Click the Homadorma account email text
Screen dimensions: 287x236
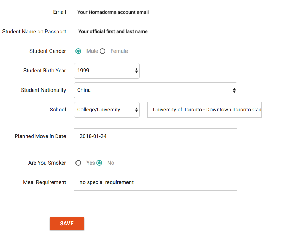click(x=113, y=12)
